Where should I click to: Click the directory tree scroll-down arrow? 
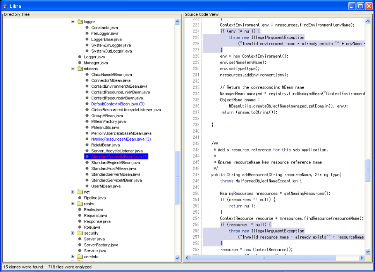pos(177,258)
